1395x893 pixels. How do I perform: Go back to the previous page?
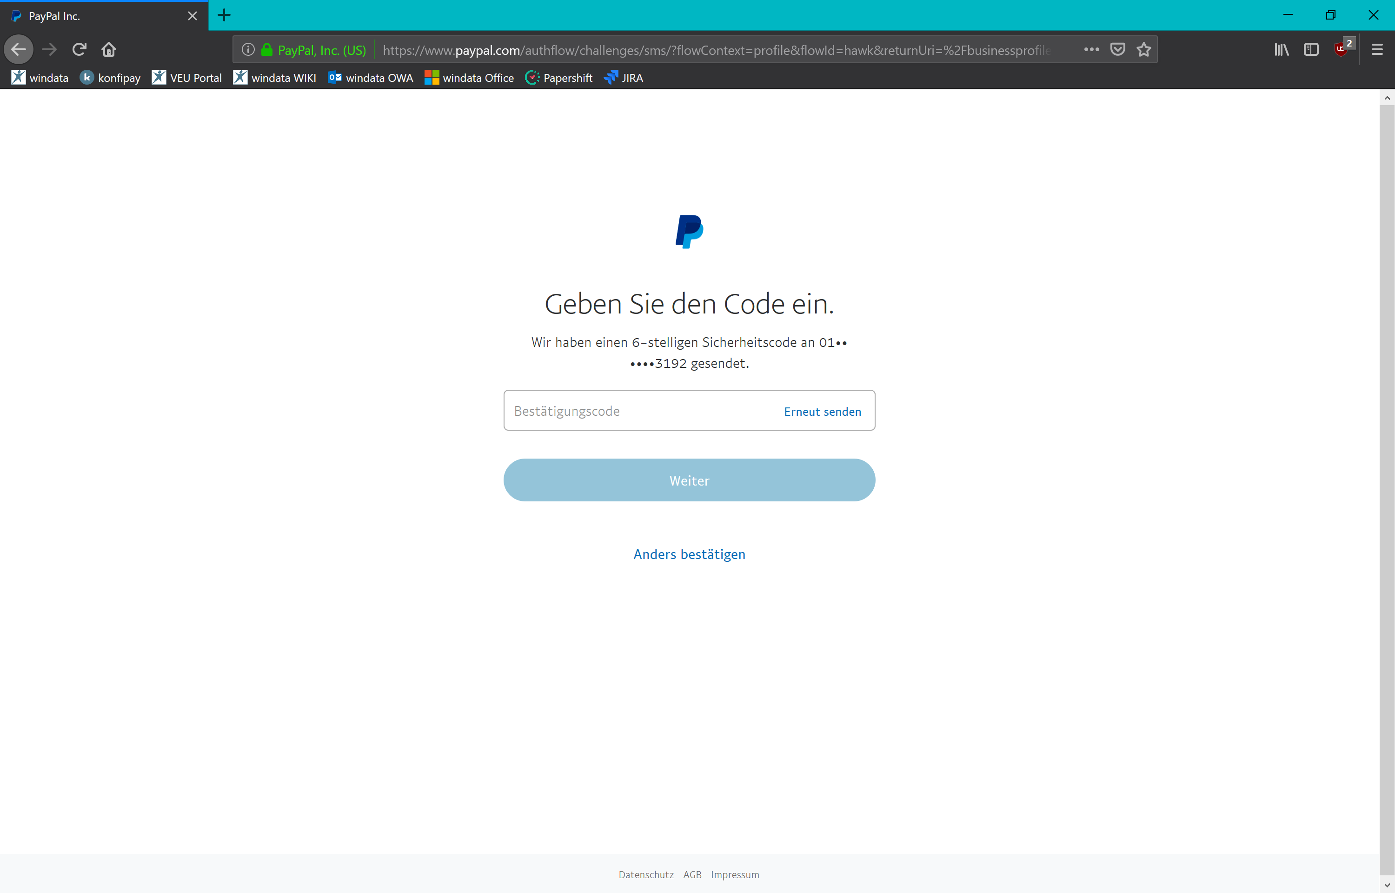click(x=19, y=49)
